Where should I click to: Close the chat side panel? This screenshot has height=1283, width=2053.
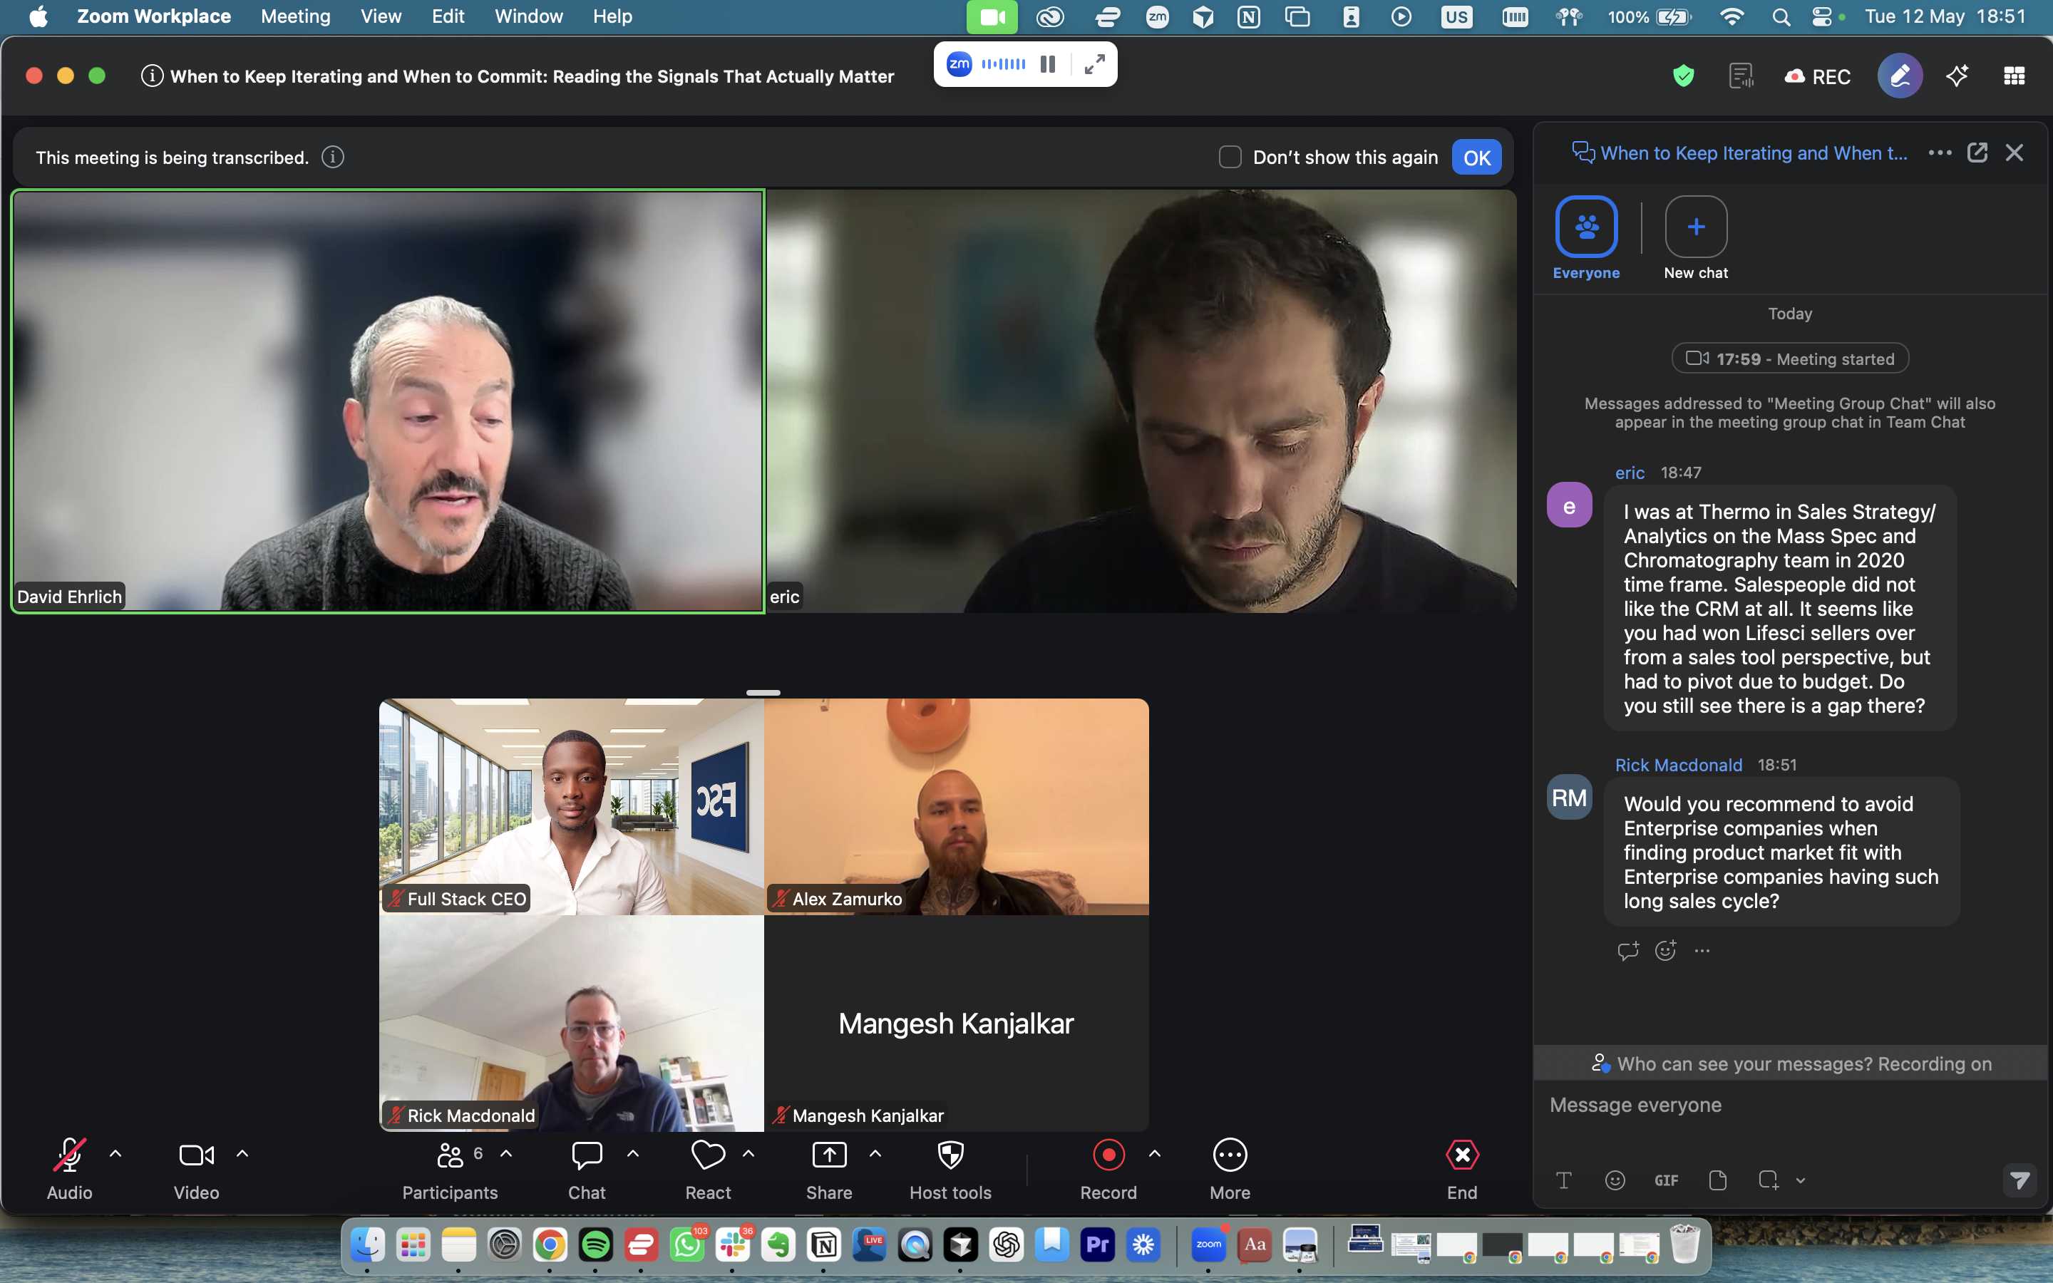(x=2014, y=153)
